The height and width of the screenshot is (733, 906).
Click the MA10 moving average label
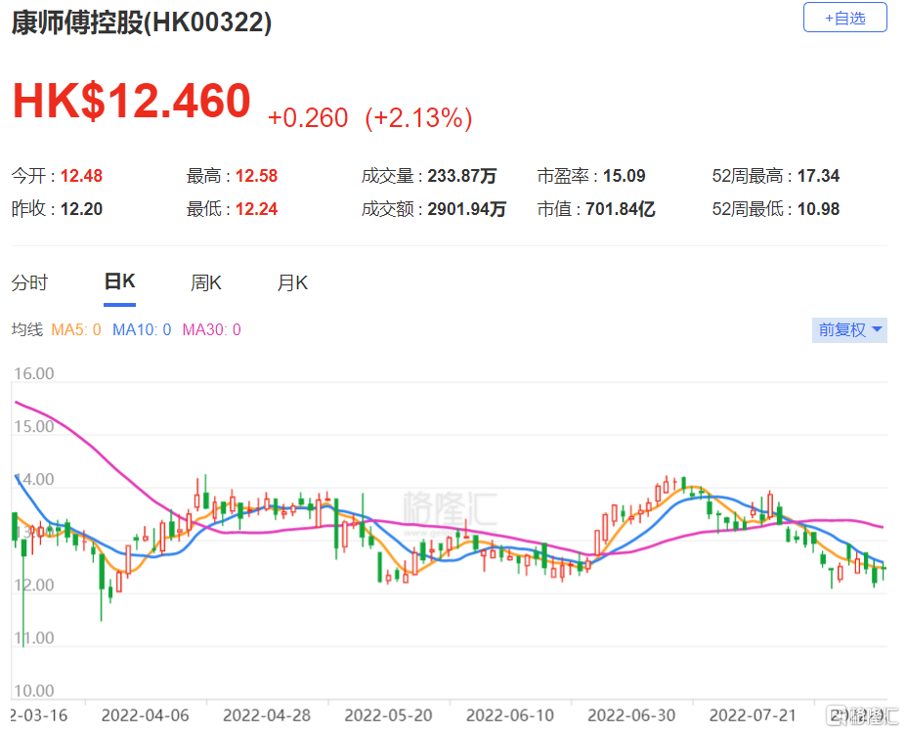(142, 329)
